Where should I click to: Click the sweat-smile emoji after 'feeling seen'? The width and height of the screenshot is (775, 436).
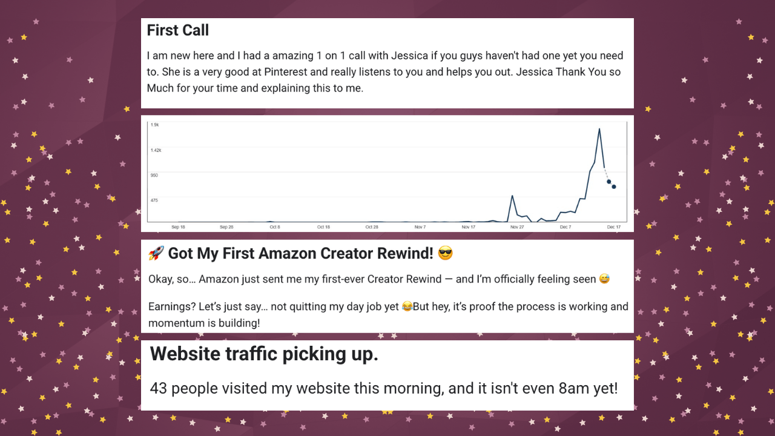coord(604,279)
